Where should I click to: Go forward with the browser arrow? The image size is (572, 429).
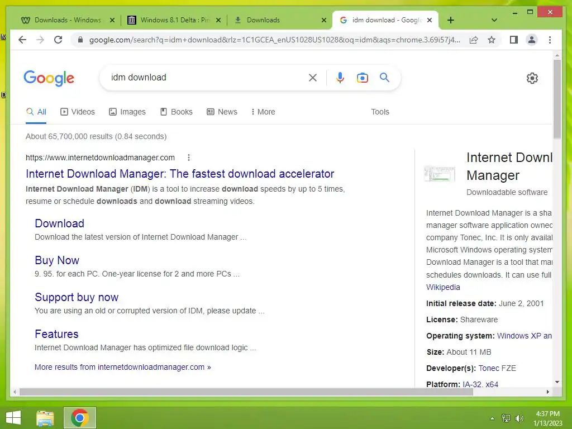pyautogui.click(x=40, y=40)
